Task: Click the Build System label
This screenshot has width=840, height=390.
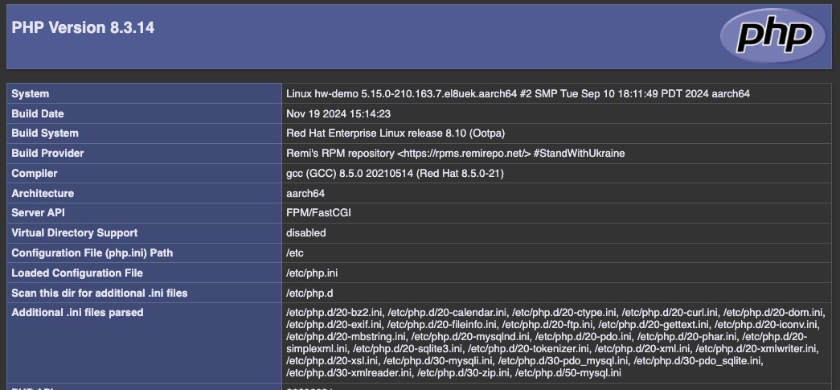Action: [x=45, y=133]
